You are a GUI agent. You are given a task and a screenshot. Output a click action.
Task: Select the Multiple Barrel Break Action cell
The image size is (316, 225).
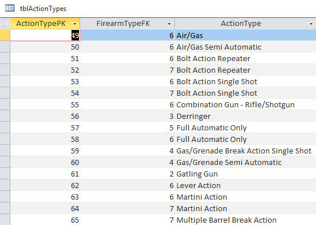pos(245,220)
